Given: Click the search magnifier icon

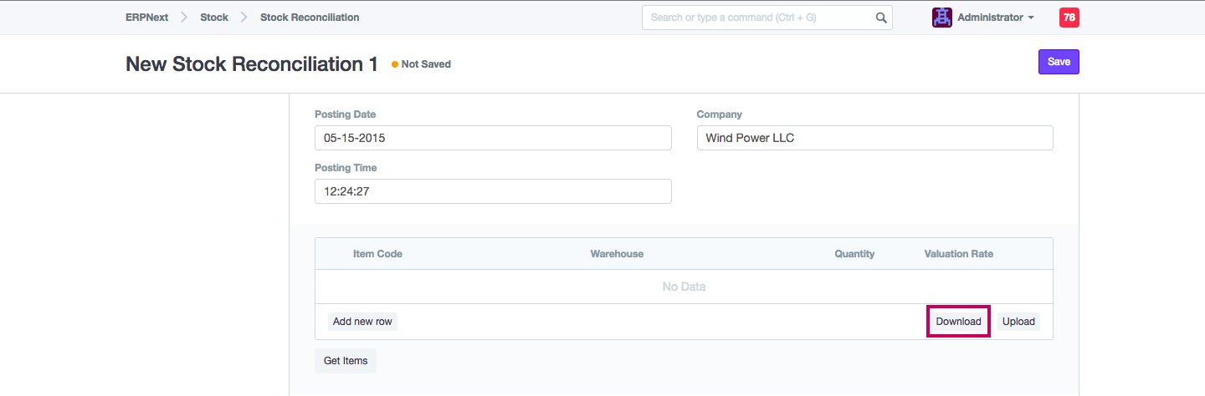Looking at the screenshot, I should 880,18.
